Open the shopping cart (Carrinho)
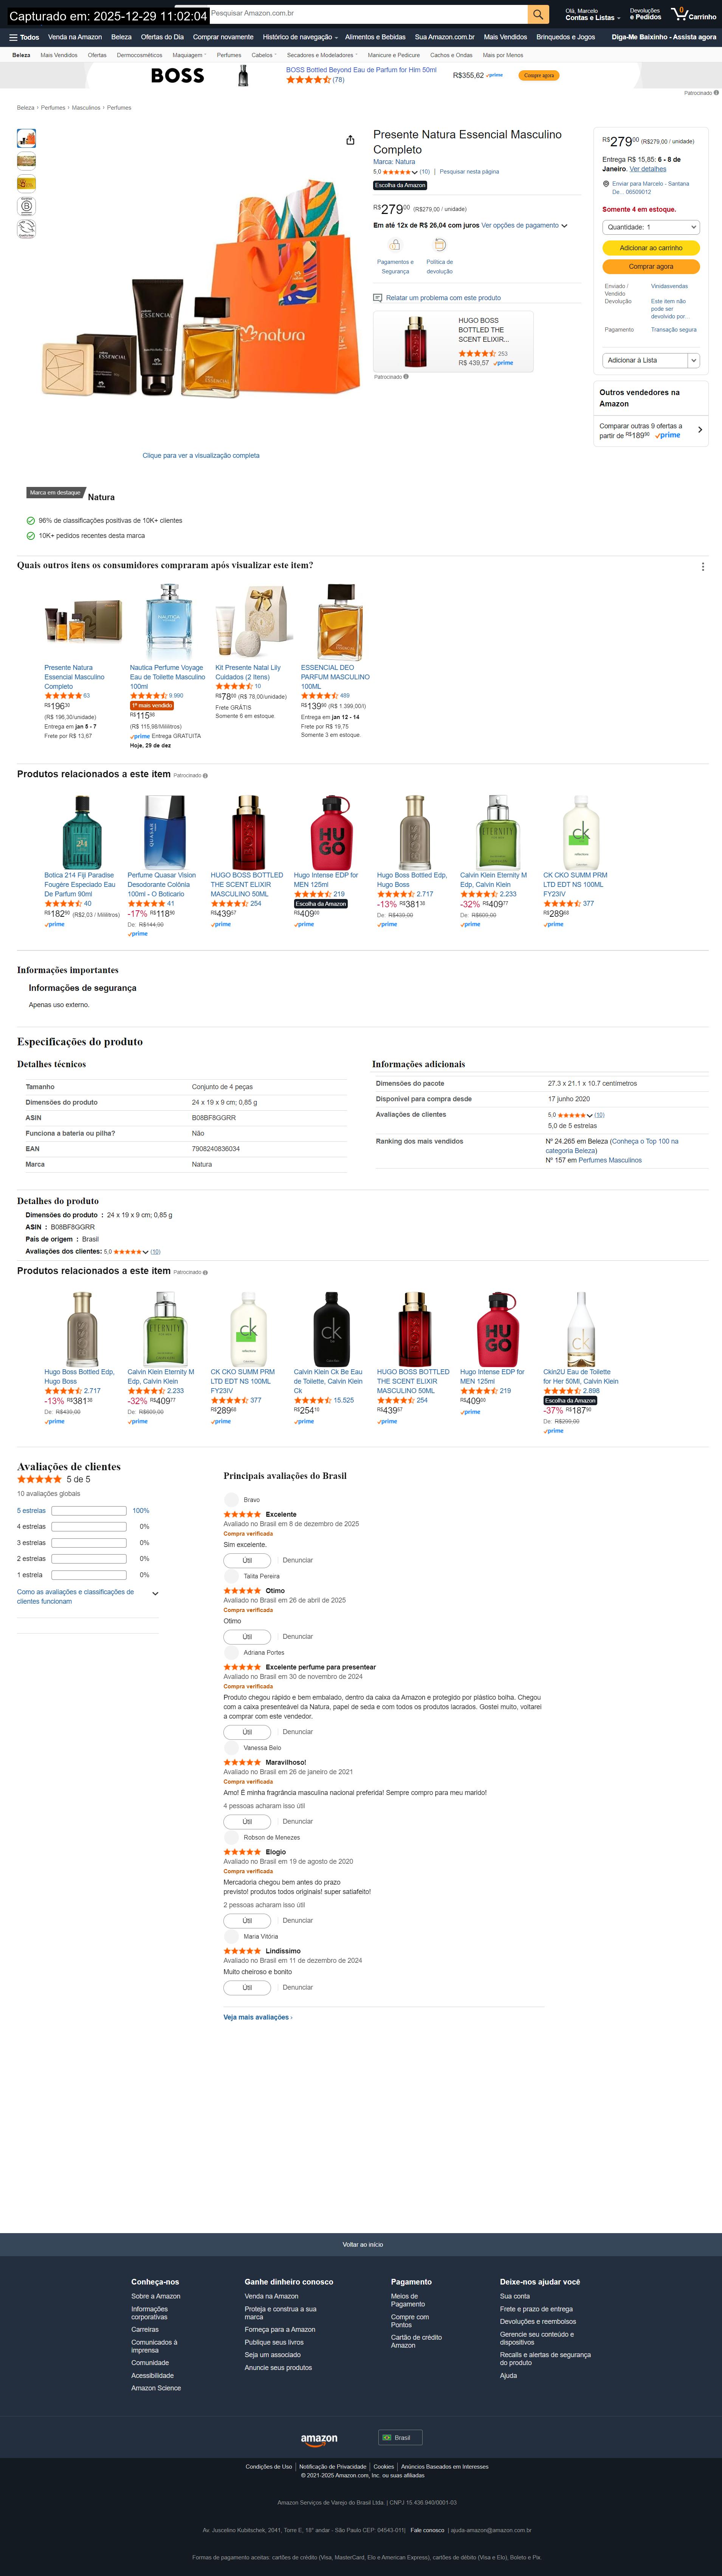Image resolution: width=722 pixels, height=2576 pixels. (694, 14)
